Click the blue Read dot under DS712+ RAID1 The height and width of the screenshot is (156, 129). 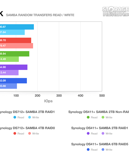[x=15, y=117]
